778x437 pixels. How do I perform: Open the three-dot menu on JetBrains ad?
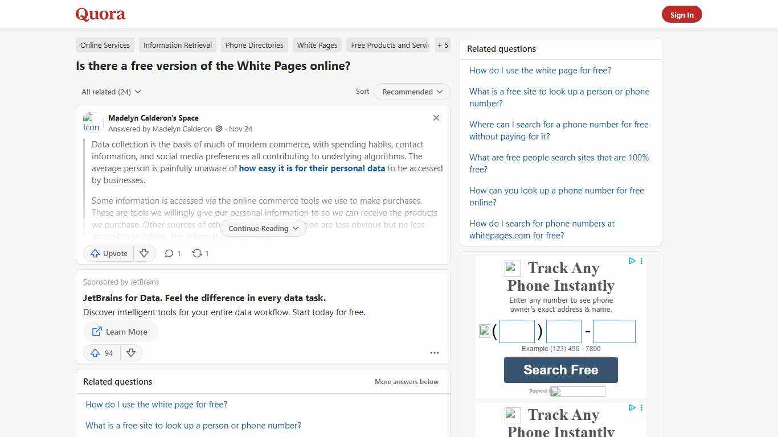click(435, 353)
